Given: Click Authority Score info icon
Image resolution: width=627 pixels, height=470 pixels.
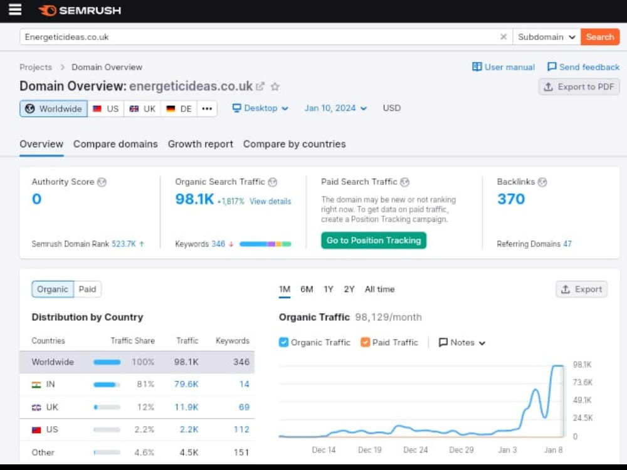Looking at the screenshot, I should [x=102, y=182].
